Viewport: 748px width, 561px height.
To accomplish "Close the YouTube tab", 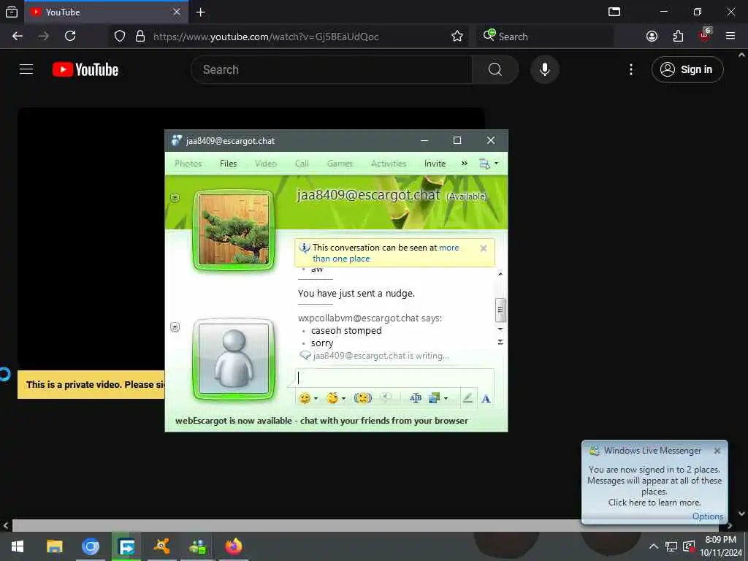I will click(177, 12).
